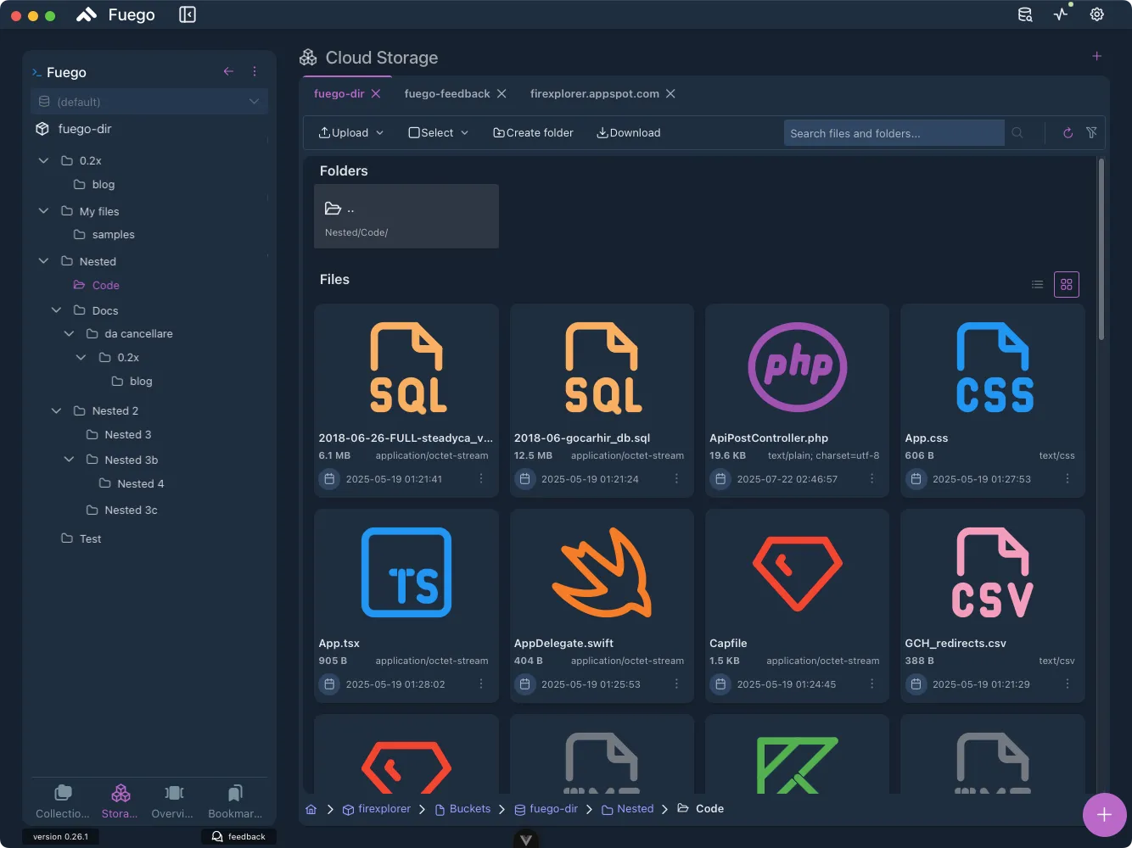Switch files to list view

pyautogui.click(x=1037, y=284)
